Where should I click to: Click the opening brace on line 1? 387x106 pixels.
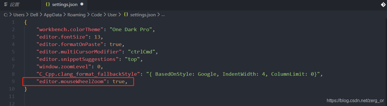pos(26,22)
